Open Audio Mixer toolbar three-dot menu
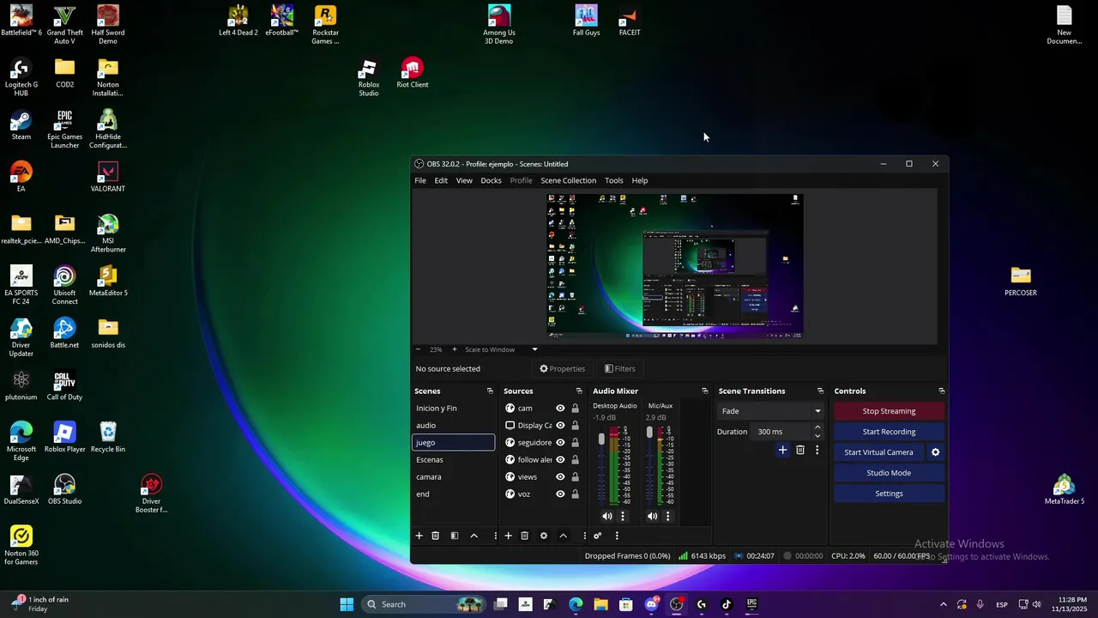This screenshot has height=618, width=1098. click(616, 536)
